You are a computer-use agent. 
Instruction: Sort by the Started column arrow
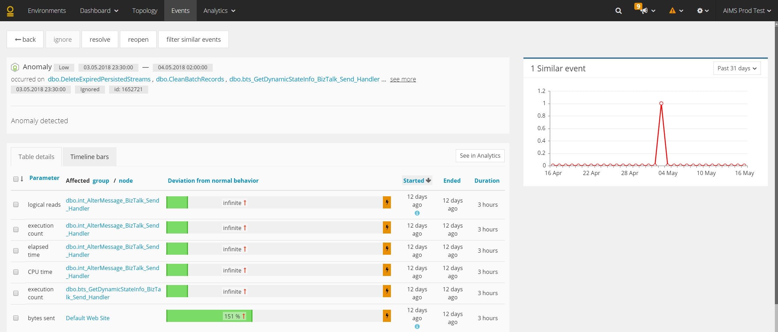(428, 180)
